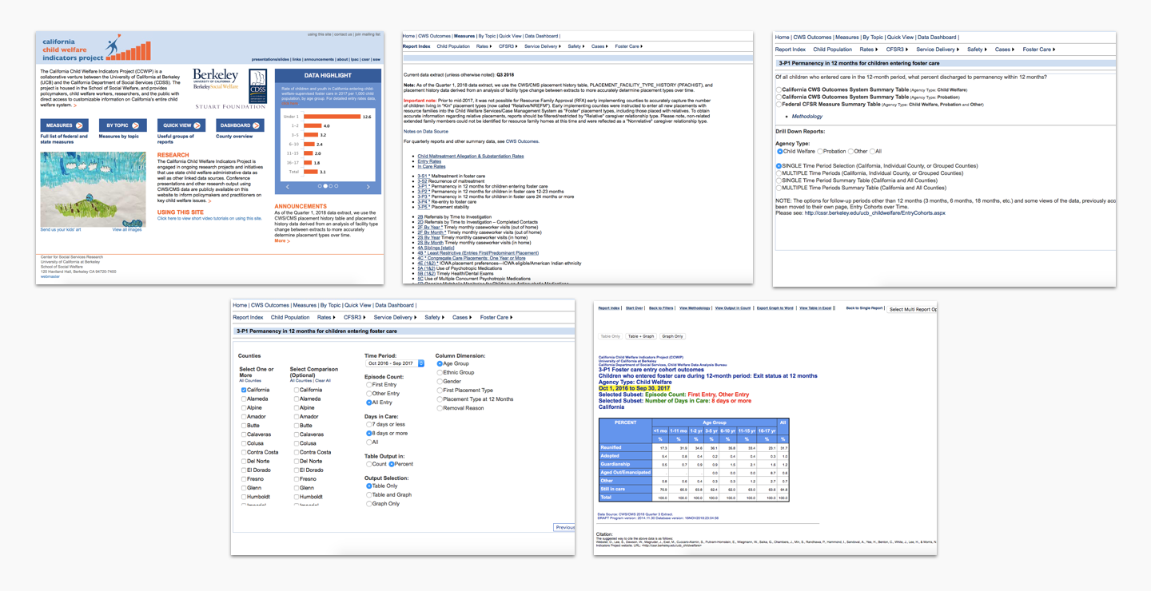Choose the Probation agency type radio
Viewport: 1151px width, 591px height.
[820, 151]
